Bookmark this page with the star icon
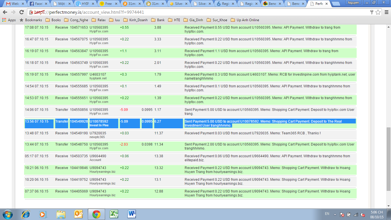391x220 pixels. point(378,12)
